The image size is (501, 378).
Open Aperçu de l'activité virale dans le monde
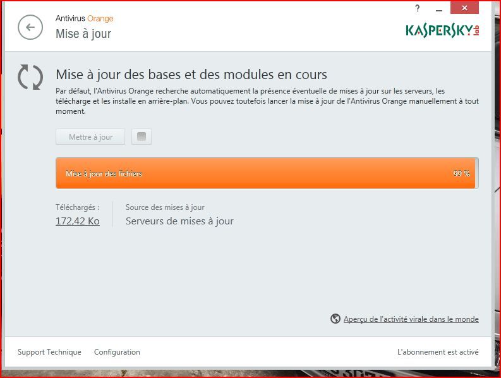tap(411, 319)
